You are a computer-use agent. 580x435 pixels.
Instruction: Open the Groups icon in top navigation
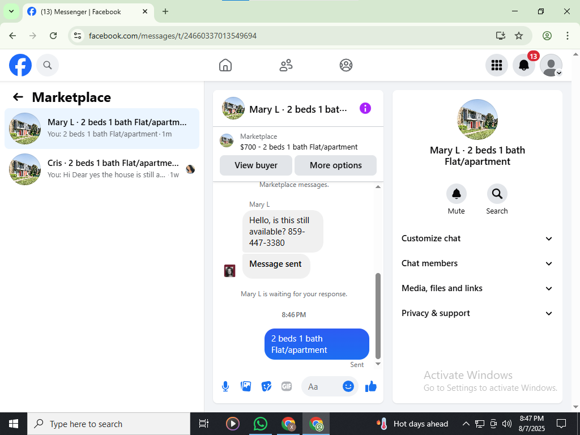click(x=346, y=65)
